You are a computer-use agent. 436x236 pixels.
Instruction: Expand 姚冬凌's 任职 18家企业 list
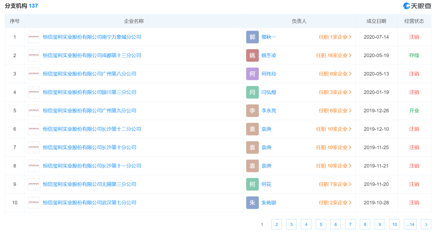[x=333, y=55]
